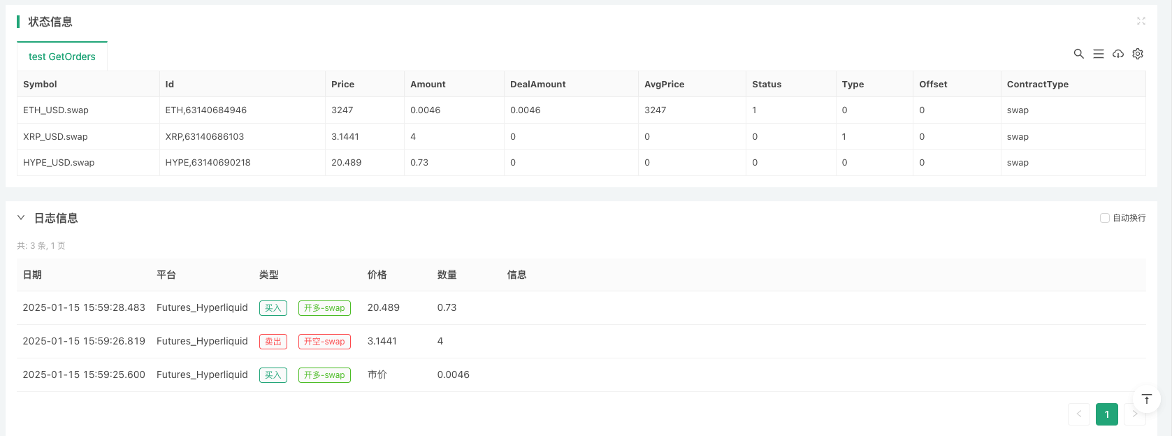Open the list view menu icon
The height and width of the screenshot is (436, 1172).
pos(1098,54)
